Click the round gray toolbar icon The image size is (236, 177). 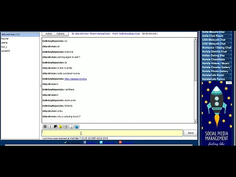coord(66,127)
